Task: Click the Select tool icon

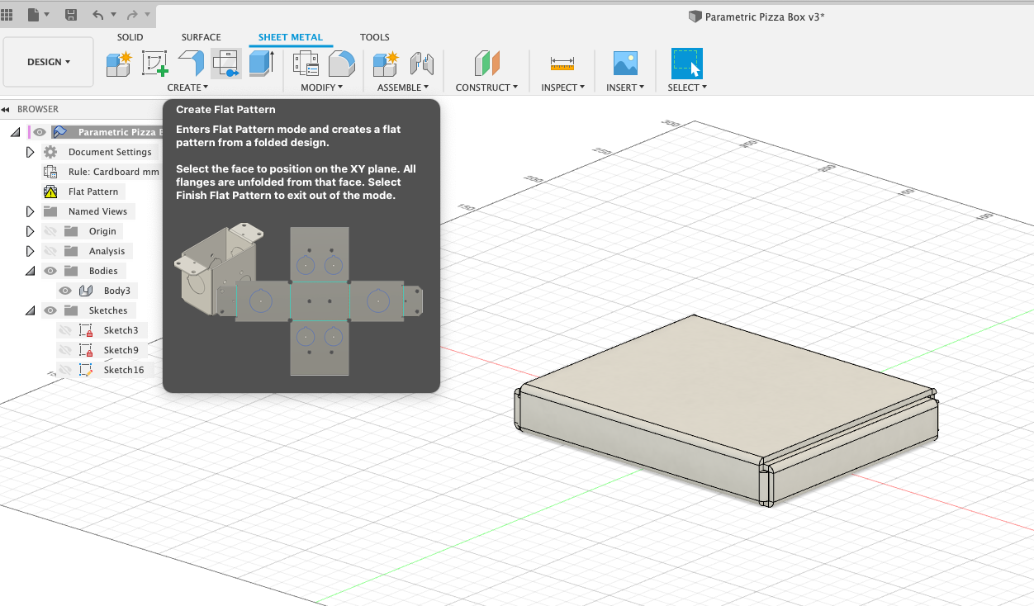Action: pyautogui.click(x=687, y=64)
